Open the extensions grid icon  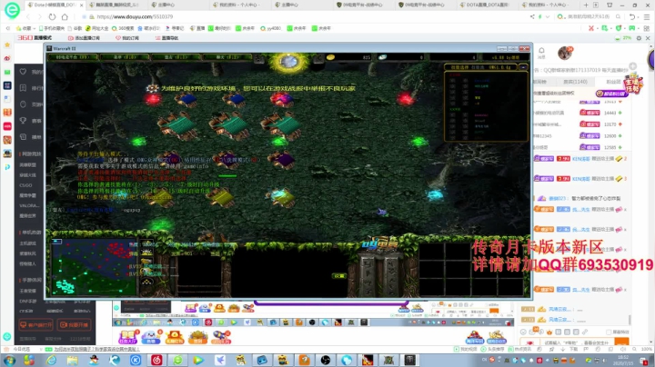(647, 28)
